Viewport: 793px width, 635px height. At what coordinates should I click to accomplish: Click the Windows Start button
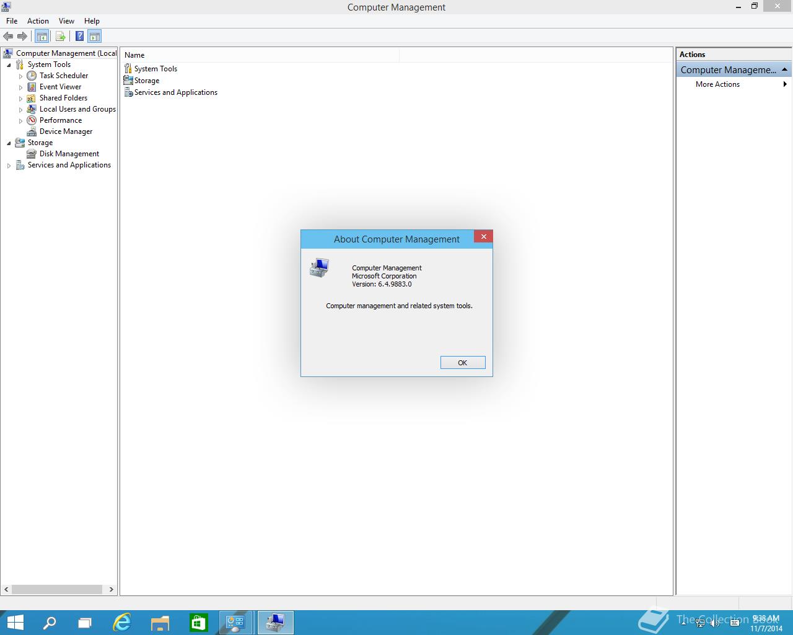pyautogui.click(x=15, y=622)
